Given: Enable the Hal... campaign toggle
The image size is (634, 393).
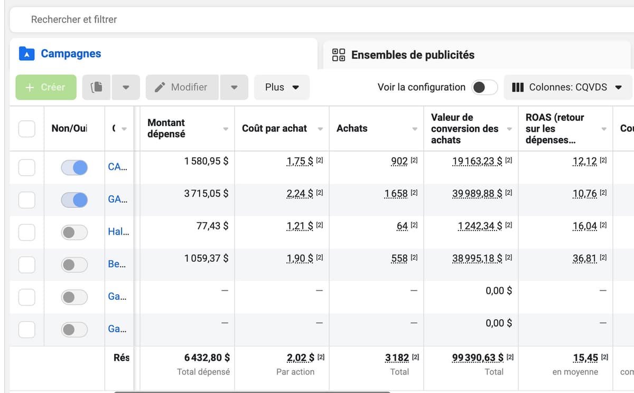Looking at the screenshot, I should click(74, 232).
